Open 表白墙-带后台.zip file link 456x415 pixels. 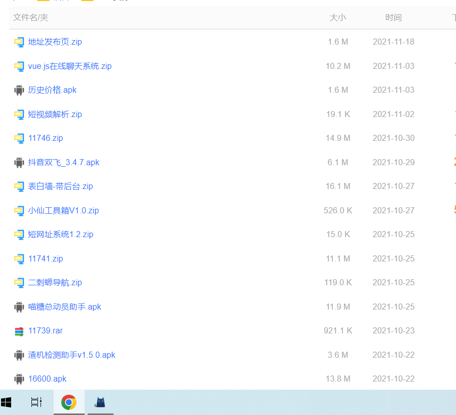click(60, 186)
